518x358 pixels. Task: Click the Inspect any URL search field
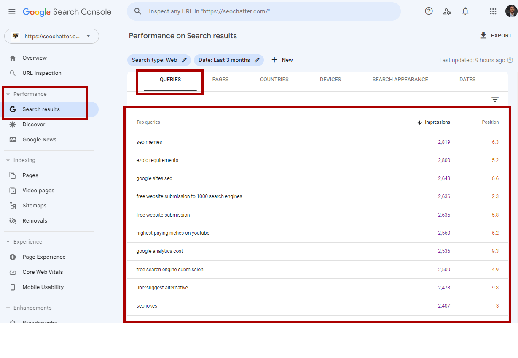[264, 11]
